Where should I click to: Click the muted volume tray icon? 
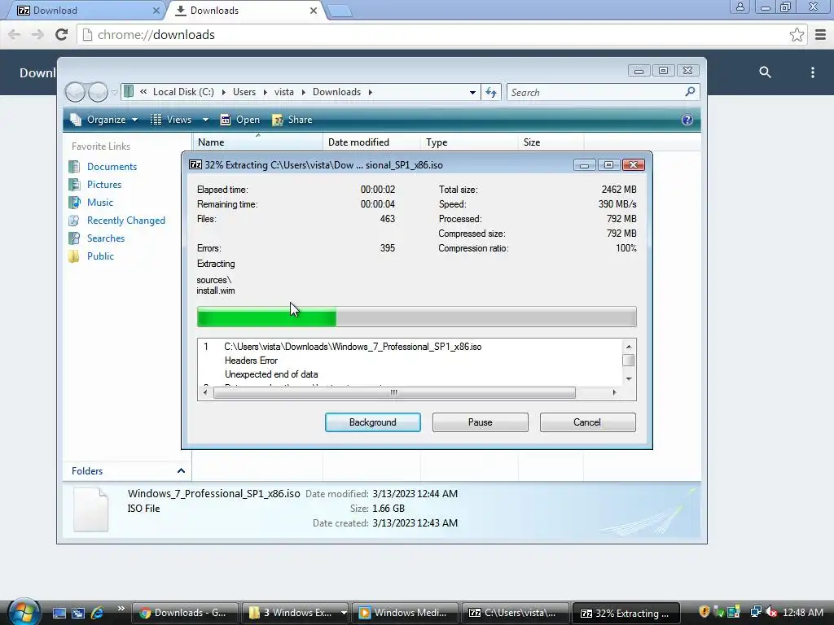pos(771,612)
